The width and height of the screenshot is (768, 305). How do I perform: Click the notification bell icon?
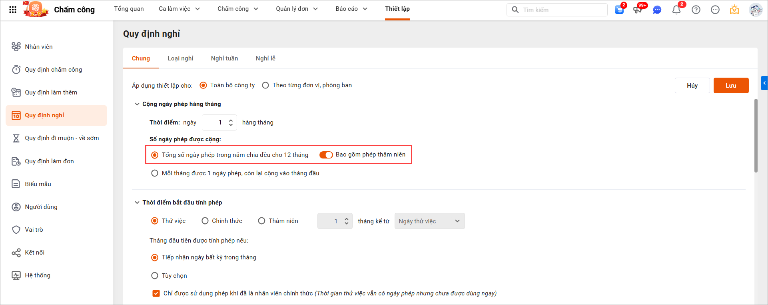pyautogui.click(x=676, y=10)
